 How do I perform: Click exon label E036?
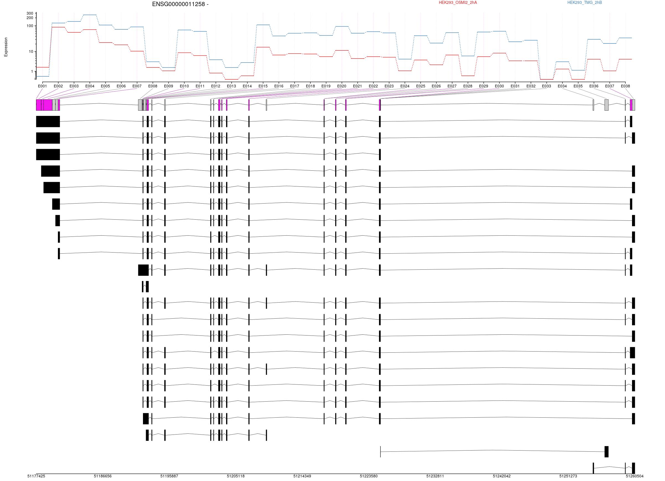tap(594, 86)
